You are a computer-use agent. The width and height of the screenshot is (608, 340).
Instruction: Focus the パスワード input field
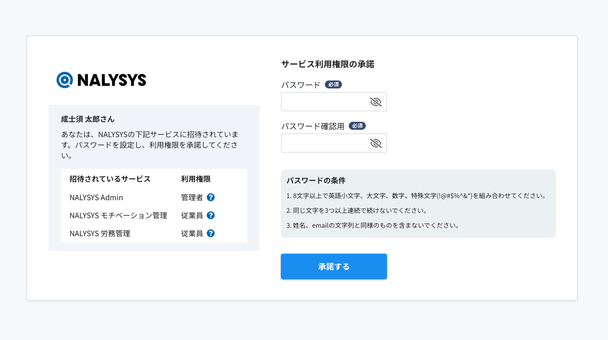click(334, 102)
